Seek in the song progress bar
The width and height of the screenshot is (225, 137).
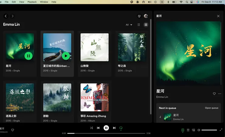[x=106, y=133]
